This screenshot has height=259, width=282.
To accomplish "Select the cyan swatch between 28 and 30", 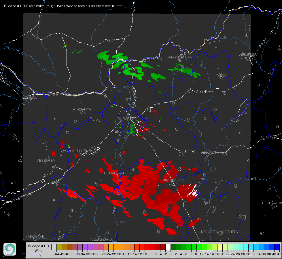I will 246,247.
